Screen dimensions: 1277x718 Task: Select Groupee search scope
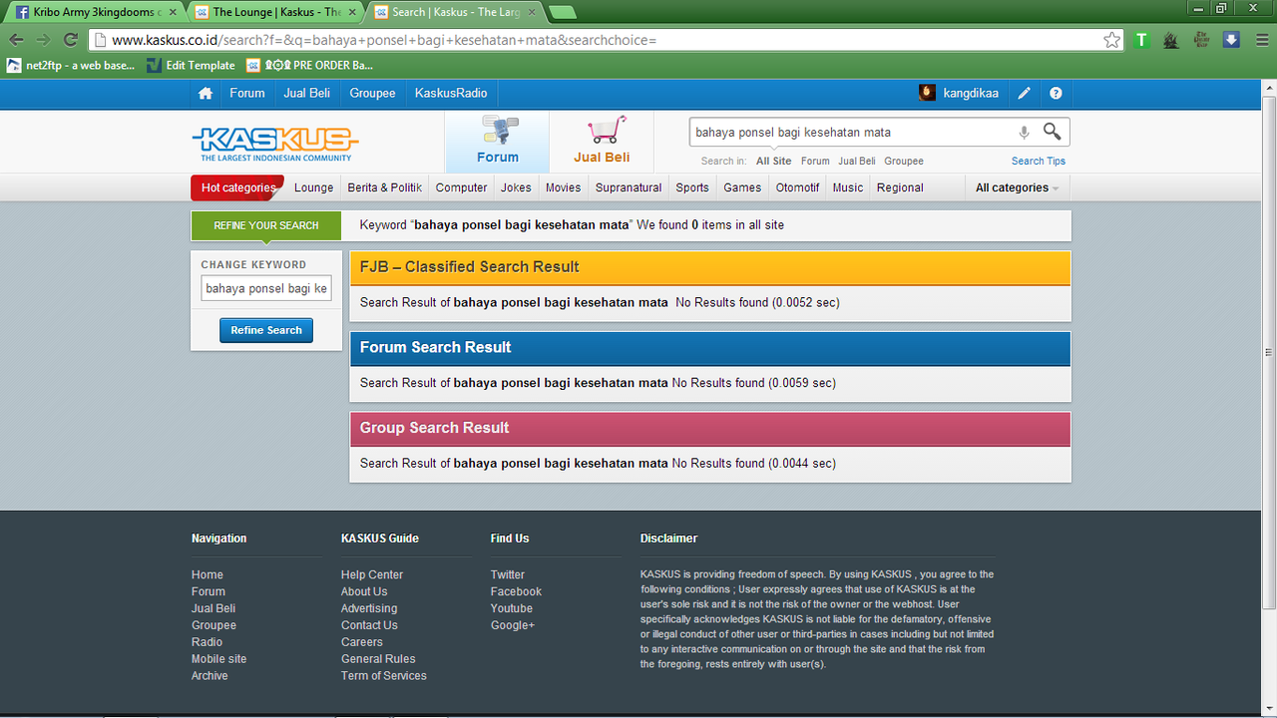click(904, 161)
